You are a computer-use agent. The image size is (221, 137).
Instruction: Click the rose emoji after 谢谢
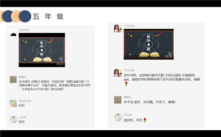pos(126,84)
